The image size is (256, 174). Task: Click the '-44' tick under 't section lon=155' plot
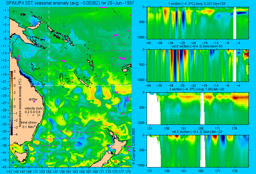[x=148, y=43]
